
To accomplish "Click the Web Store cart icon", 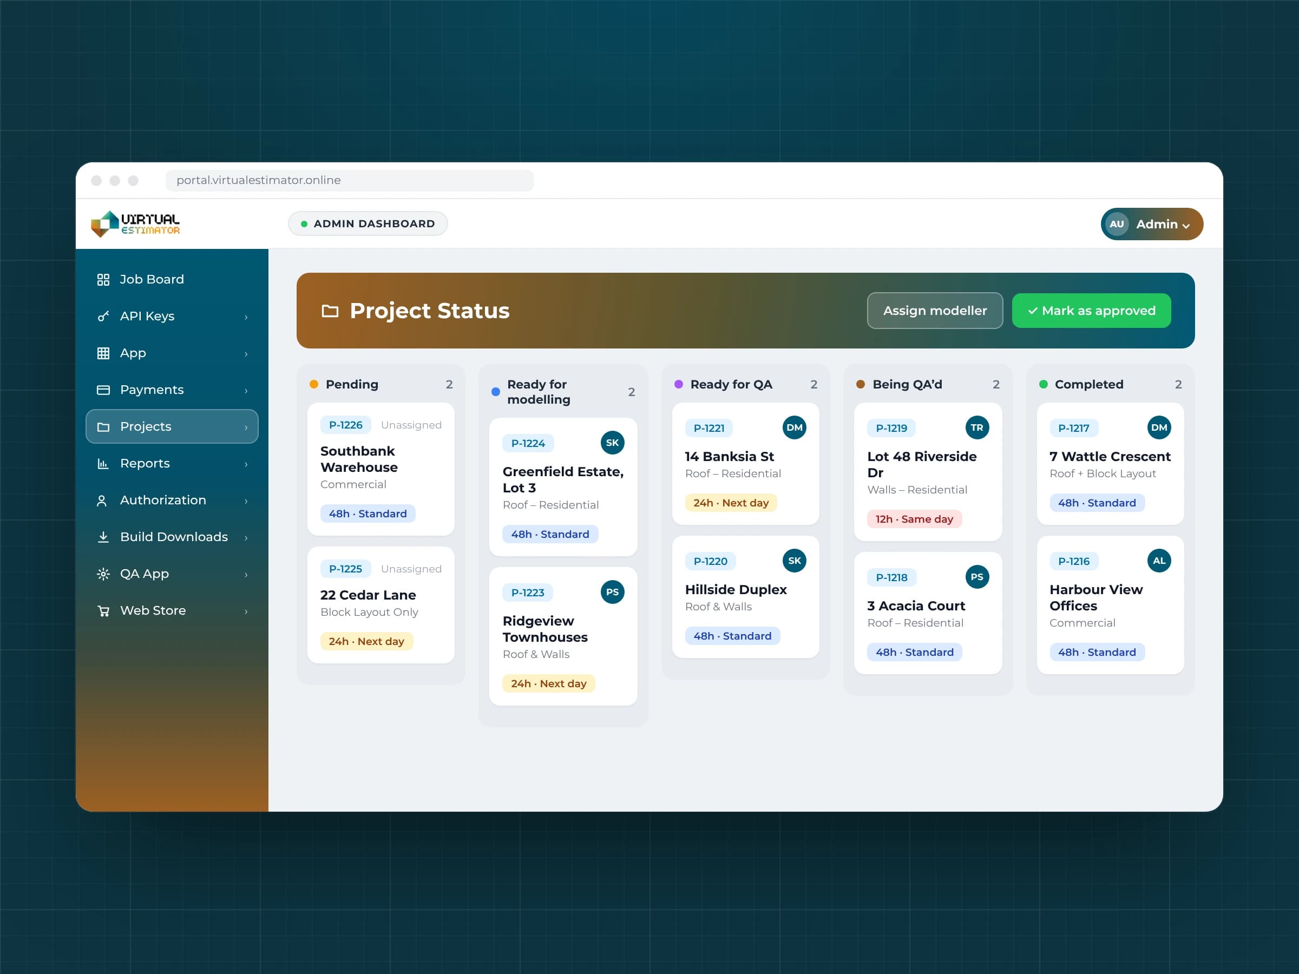I will click(x=103, y=610).
